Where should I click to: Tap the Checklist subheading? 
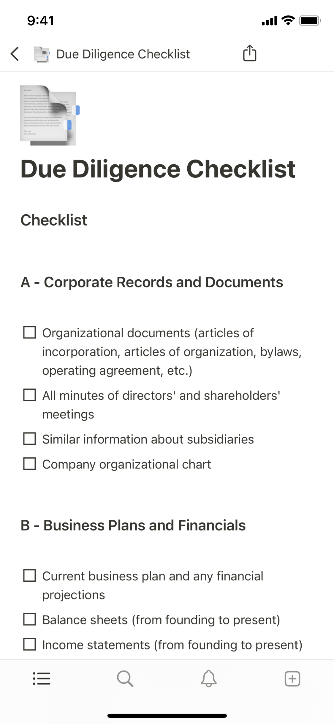click(54, 220)
